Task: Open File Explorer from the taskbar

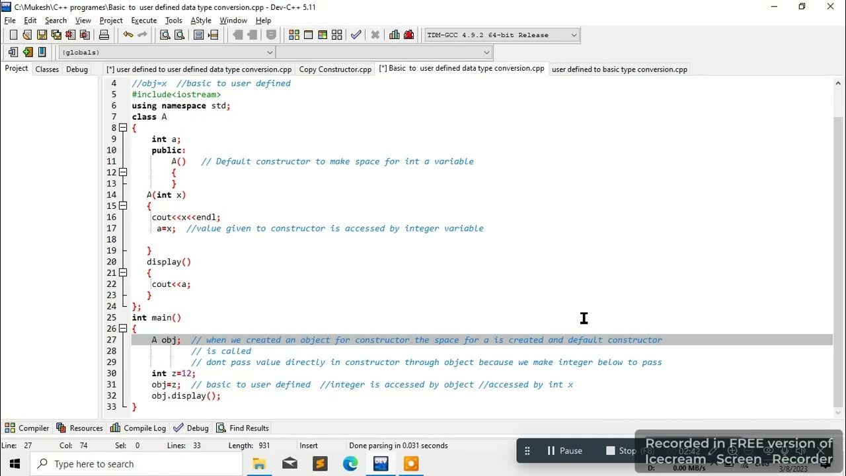Action: coord(259,464)
